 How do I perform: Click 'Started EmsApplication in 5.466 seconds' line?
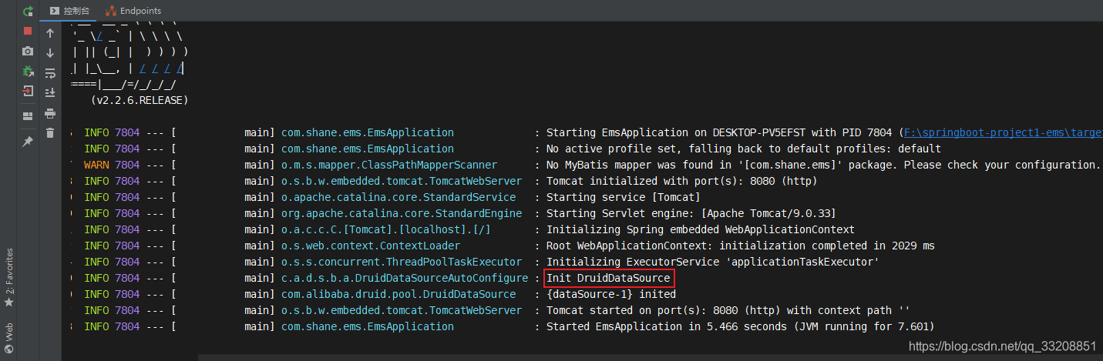pyautogui.click(x=740, y=326)
